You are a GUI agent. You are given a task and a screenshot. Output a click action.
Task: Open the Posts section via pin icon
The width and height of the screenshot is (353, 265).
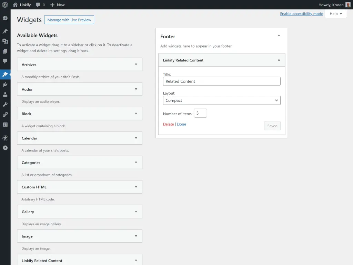5,30
